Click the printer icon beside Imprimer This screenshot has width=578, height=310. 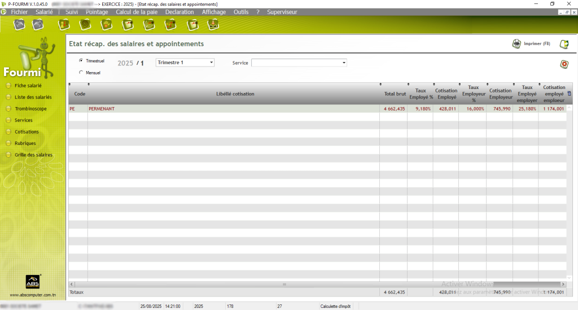(516, 44)
